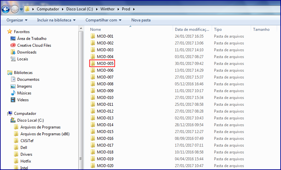This screenshot has height=170, width=281.
Task: Click the folder icon in address bar
Action: 27,9
